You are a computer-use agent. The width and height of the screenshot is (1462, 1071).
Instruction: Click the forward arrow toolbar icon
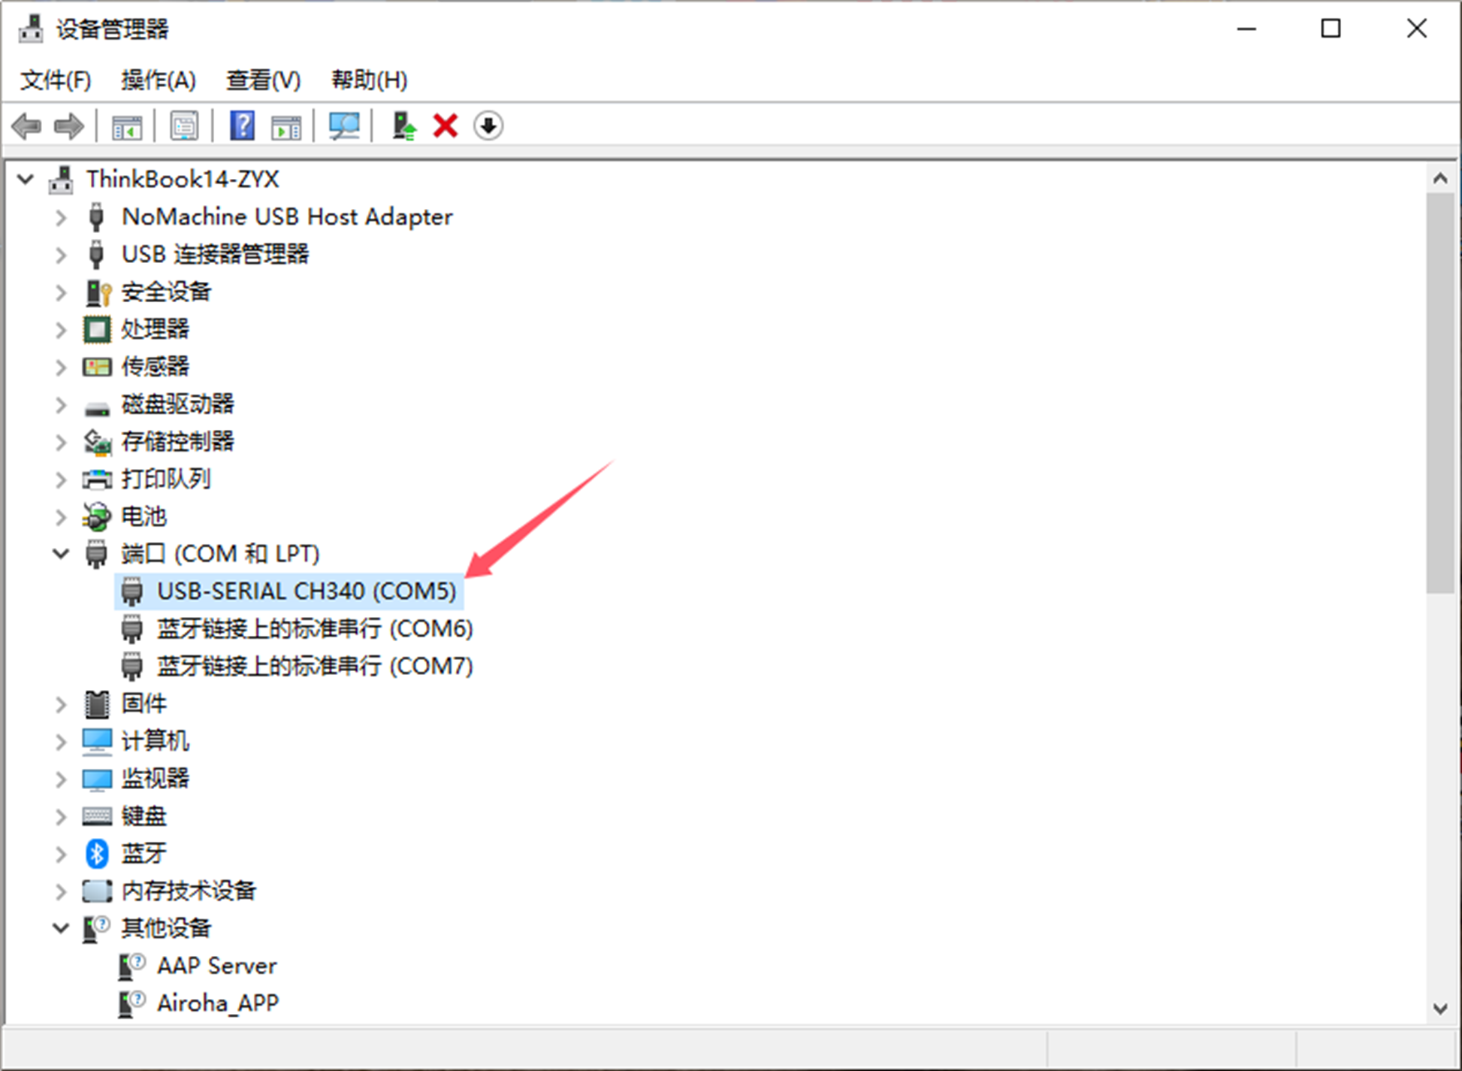[69, 126]
